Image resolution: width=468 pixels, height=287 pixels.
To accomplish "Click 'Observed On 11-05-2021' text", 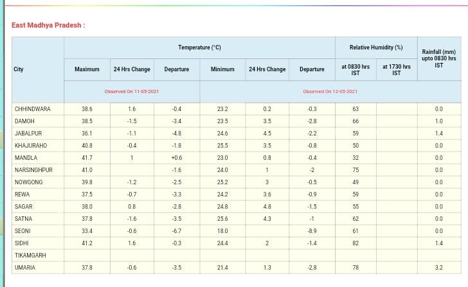I will click(132, 92).
